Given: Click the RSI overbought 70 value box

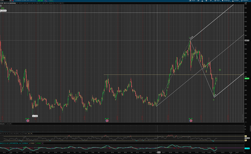Looking at the screenshot, I should tap(31, 134).
